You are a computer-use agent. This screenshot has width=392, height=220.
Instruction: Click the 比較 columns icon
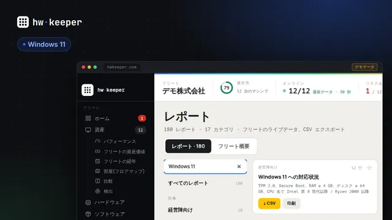98,181
